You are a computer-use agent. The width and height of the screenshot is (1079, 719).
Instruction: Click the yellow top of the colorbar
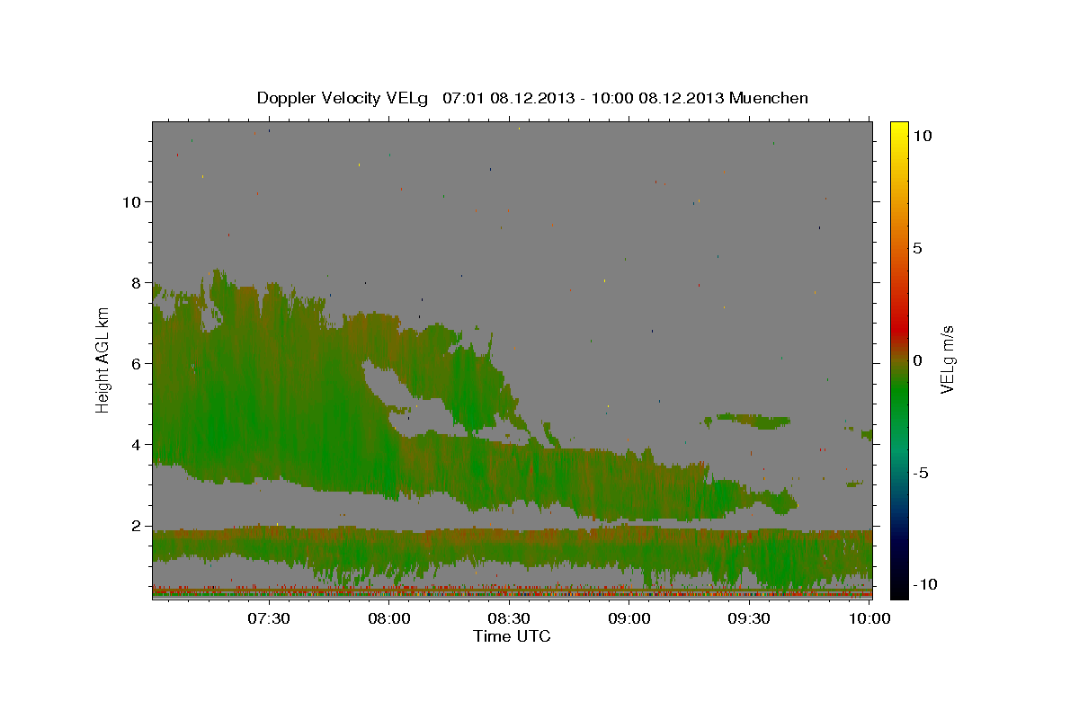899,130
